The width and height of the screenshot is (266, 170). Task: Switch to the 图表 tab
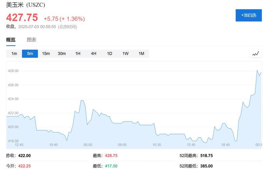click(32, 40)
